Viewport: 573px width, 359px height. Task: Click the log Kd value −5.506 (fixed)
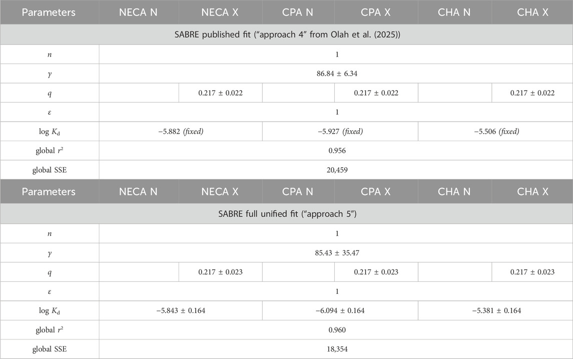[x=495, y=132]
